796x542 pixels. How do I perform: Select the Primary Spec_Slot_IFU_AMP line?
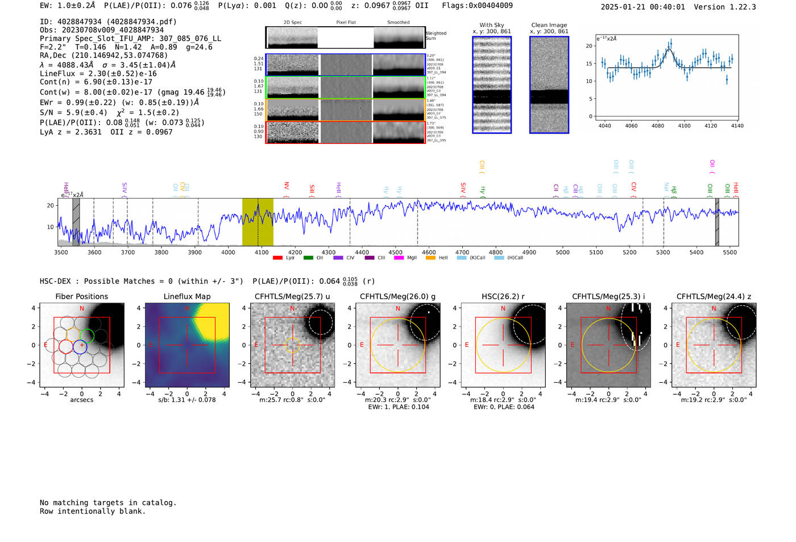coord(130,39)
